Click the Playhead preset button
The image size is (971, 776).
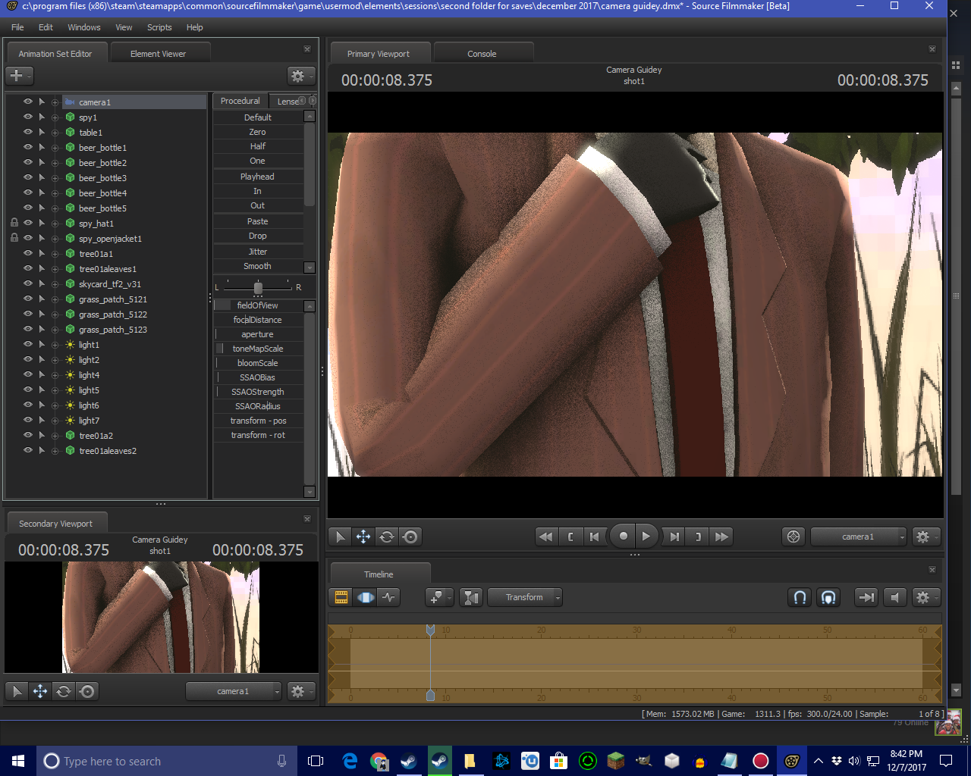point(258,177)
